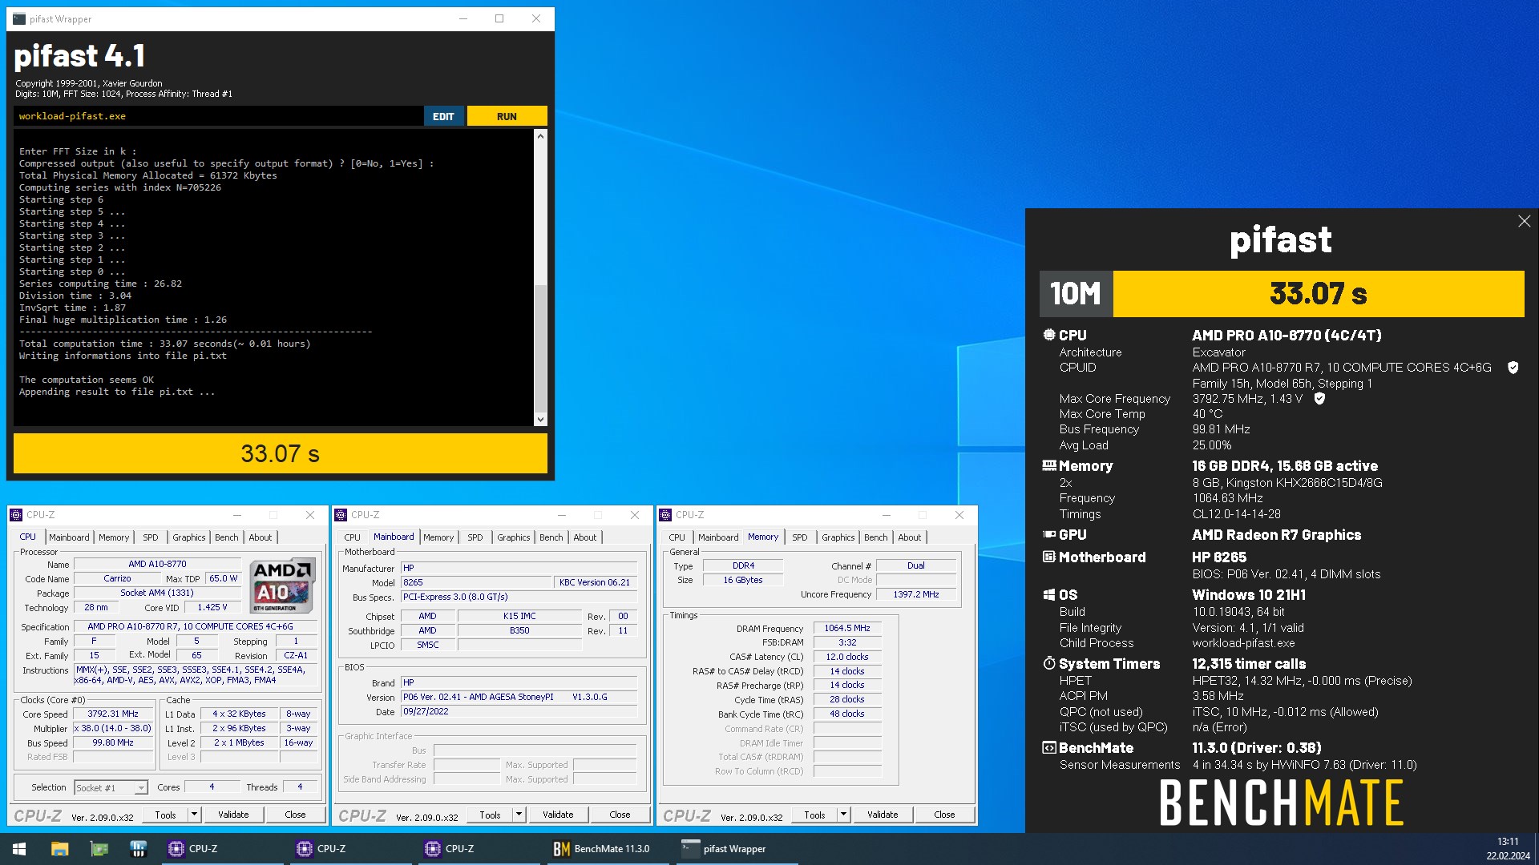This screenshot has height=865, width=1539.
Task: Click BenchMate version icon in result panel
Action: click(x=1048, y=747)
